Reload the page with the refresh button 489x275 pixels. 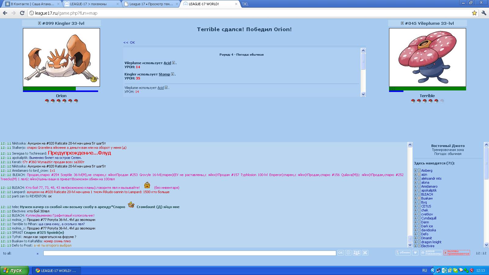click(x=22, y=13)
